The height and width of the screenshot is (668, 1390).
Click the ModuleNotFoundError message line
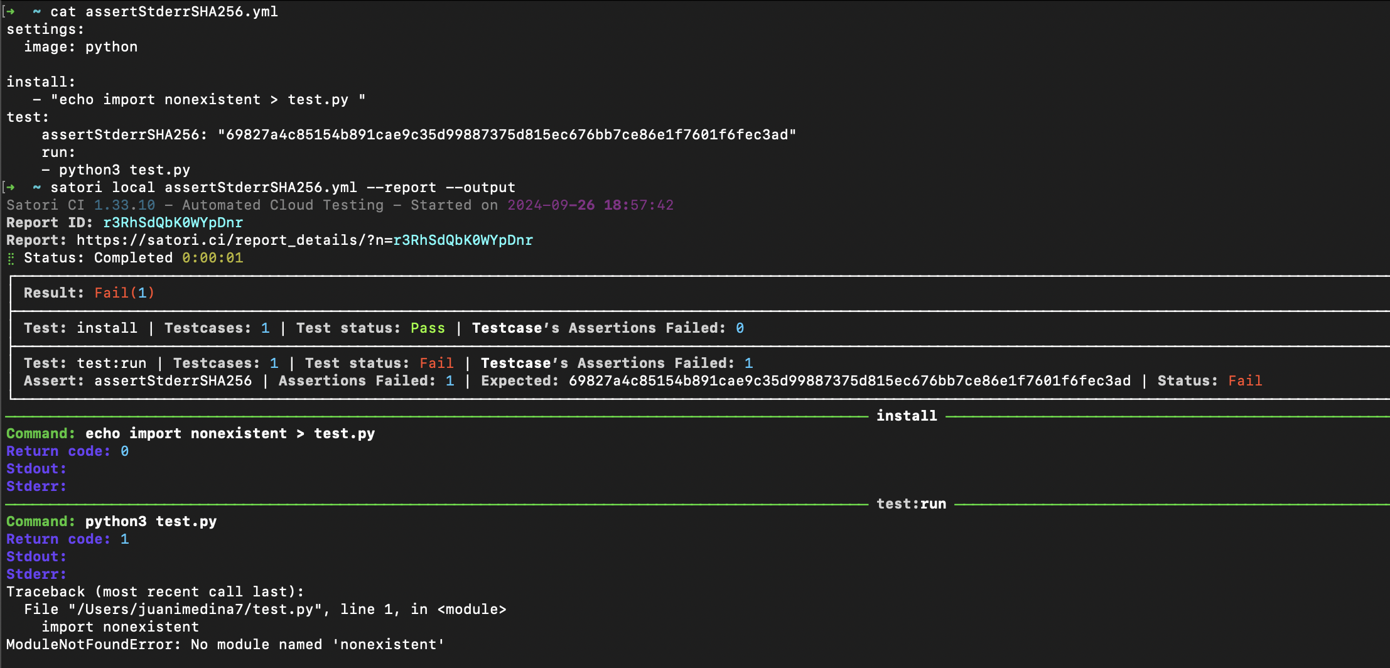pyautogui.click(x=225, y=645)
